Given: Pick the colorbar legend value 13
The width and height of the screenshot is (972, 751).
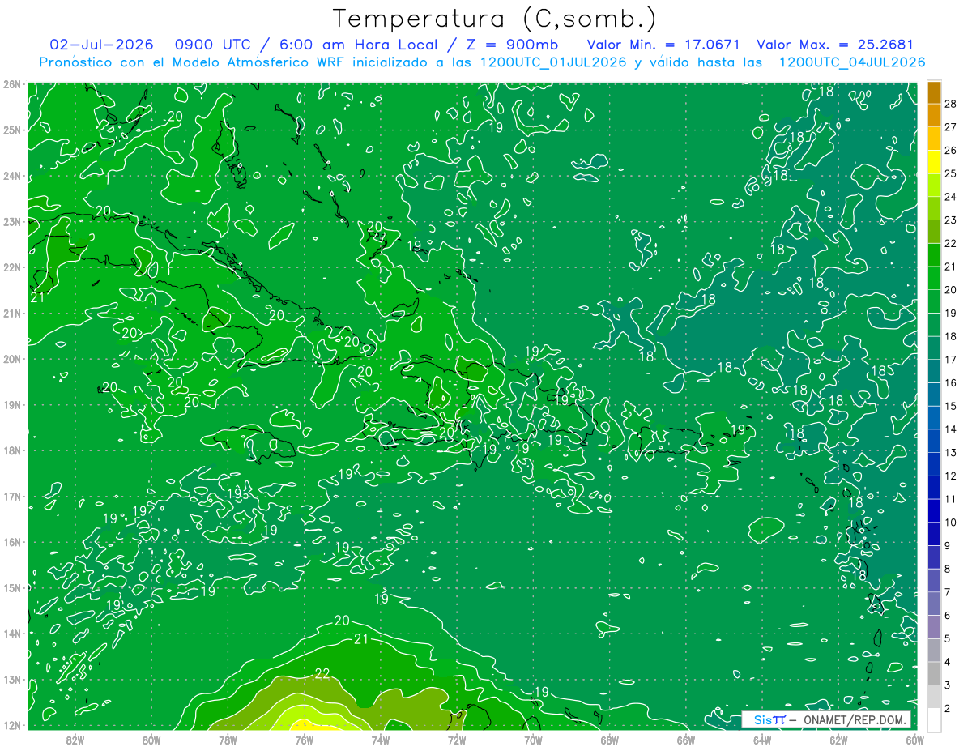Looking at the screenshot, I should pos(951,452).
